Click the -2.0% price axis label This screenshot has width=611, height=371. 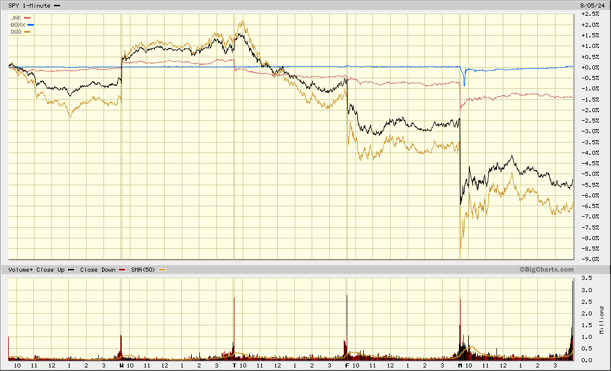pyautogui.click(x=590, y=110)
